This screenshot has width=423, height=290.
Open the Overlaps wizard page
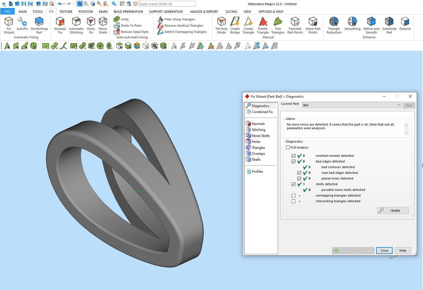256,154
